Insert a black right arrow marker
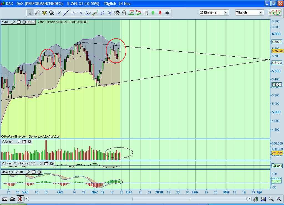 167,13
